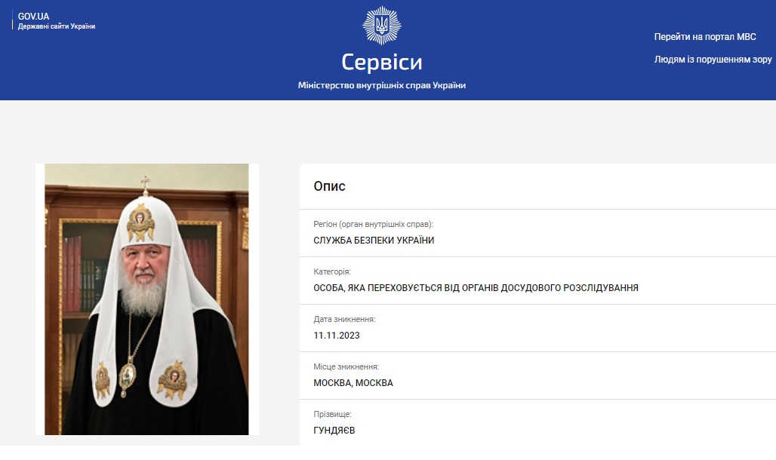
Task: Open the wanted person's photo
Action: tap(146, 299)
